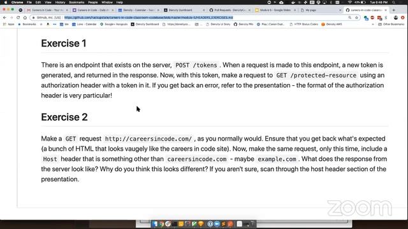Open the Bookmarks folder in bookmarks bar

(x=27, y=24)
